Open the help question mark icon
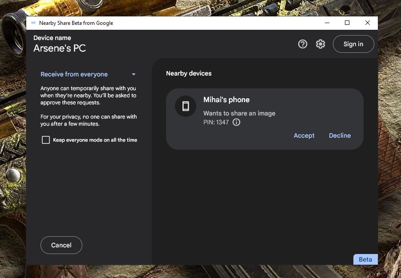 pos(303,44)
